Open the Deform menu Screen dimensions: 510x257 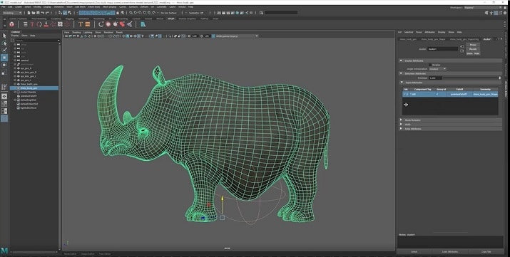click(144, 6)
